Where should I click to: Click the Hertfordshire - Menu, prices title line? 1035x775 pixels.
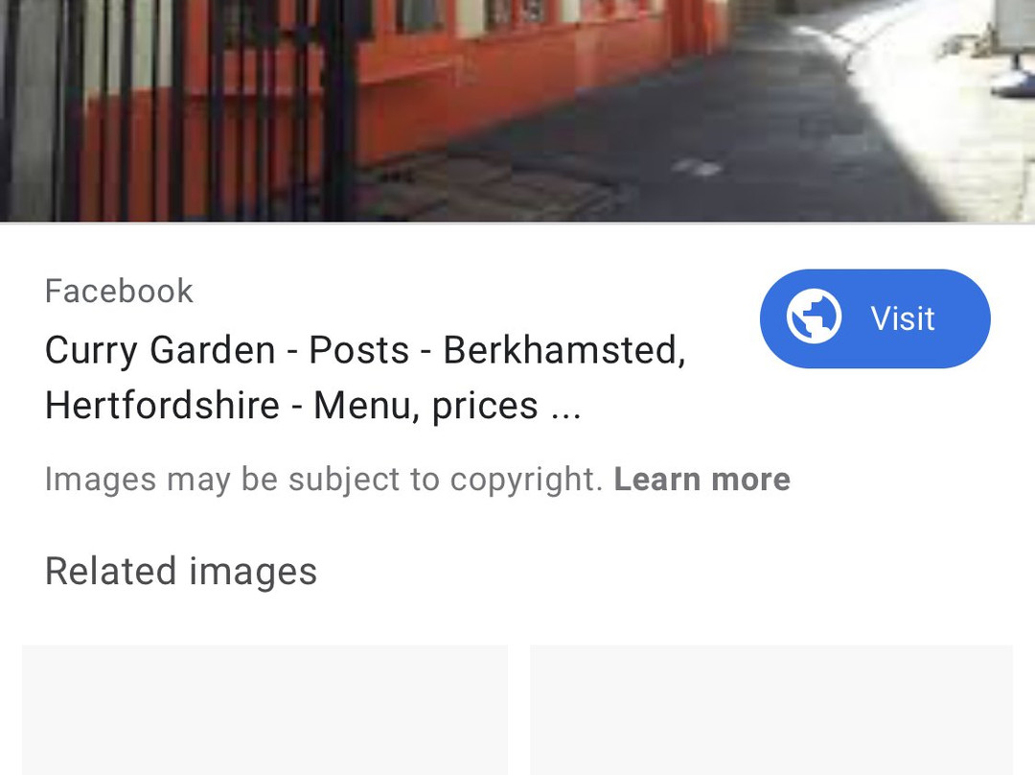(x=313, y=405)
